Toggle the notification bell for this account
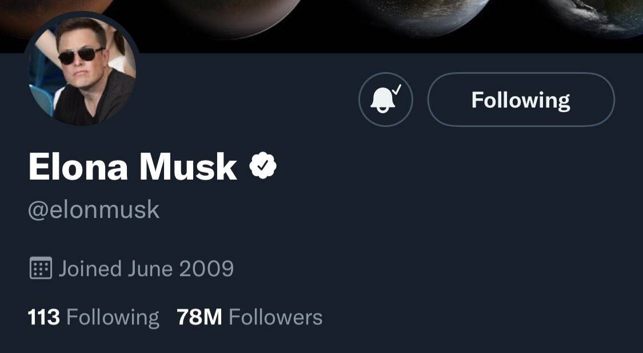The width and height of the screenshot is (643, 353). pos(385,100)
